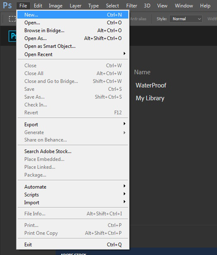Select the WaterProof library entry

(x=151, y=85)
